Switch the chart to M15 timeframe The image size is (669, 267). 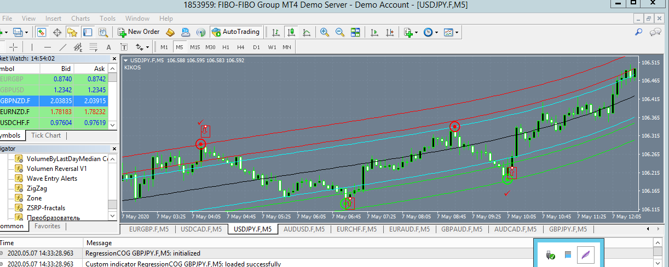click(195, 47)
